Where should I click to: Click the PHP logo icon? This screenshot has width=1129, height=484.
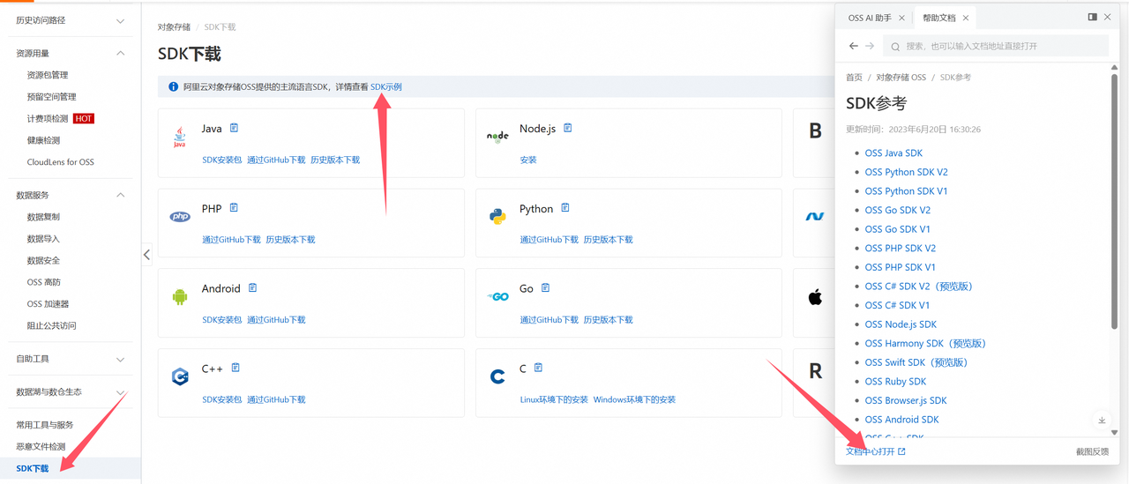tap(180, 217)
